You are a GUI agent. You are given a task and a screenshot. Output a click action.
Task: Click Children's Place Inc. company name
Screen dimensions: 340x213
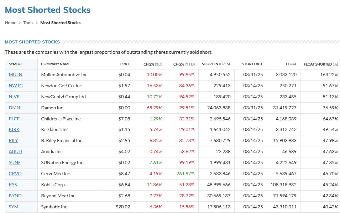click(x=61, y=119)
